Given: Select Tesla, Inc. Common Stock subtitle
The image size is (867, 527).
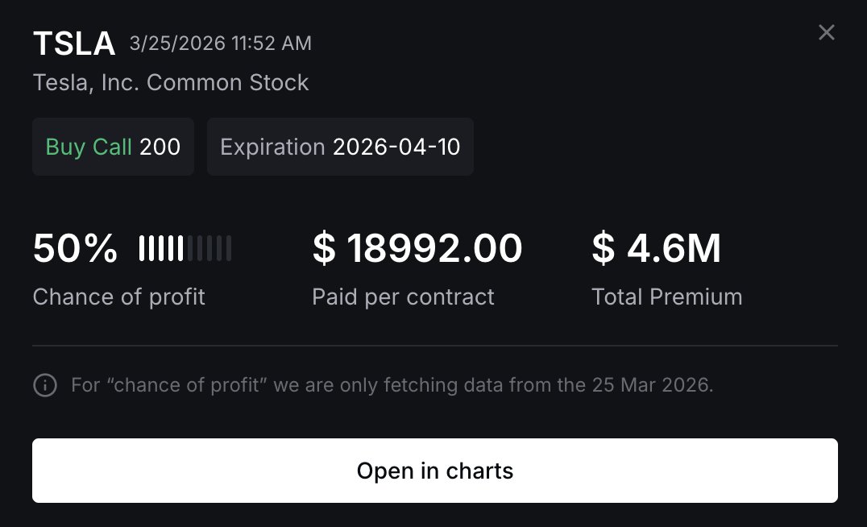Looking at the screenshot, I should (x=171, y=82).
